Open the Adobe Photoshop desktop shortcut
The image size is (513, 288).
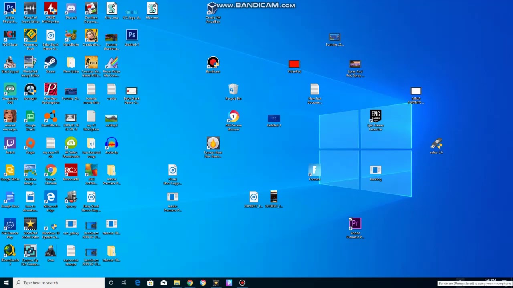click(x=10, y=12)
